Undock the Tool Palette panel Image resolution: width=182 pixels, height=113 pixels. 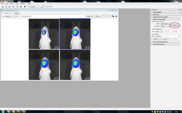pos(179,10)
